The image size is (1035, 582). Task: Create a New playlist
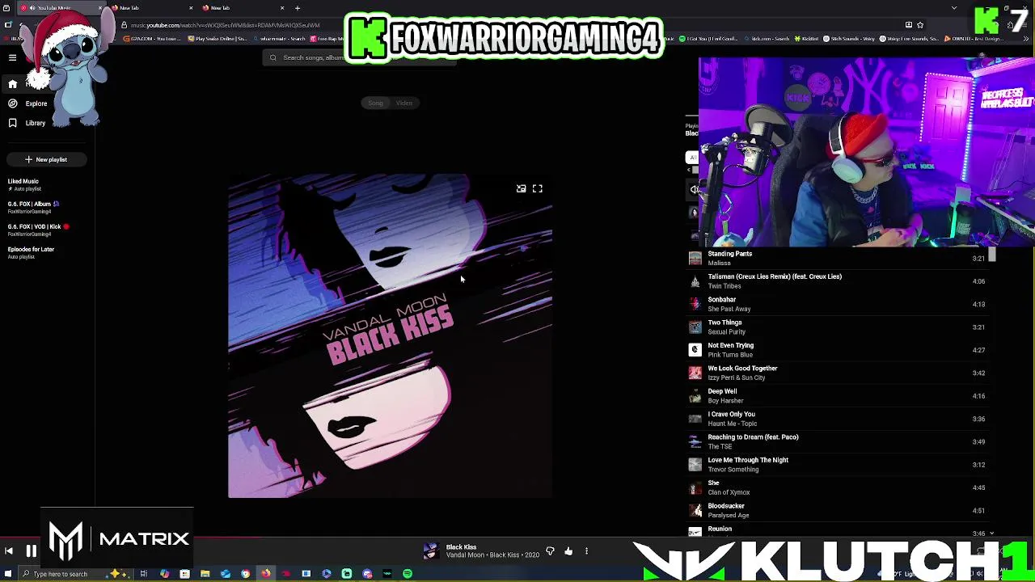(x=45, y=159)
